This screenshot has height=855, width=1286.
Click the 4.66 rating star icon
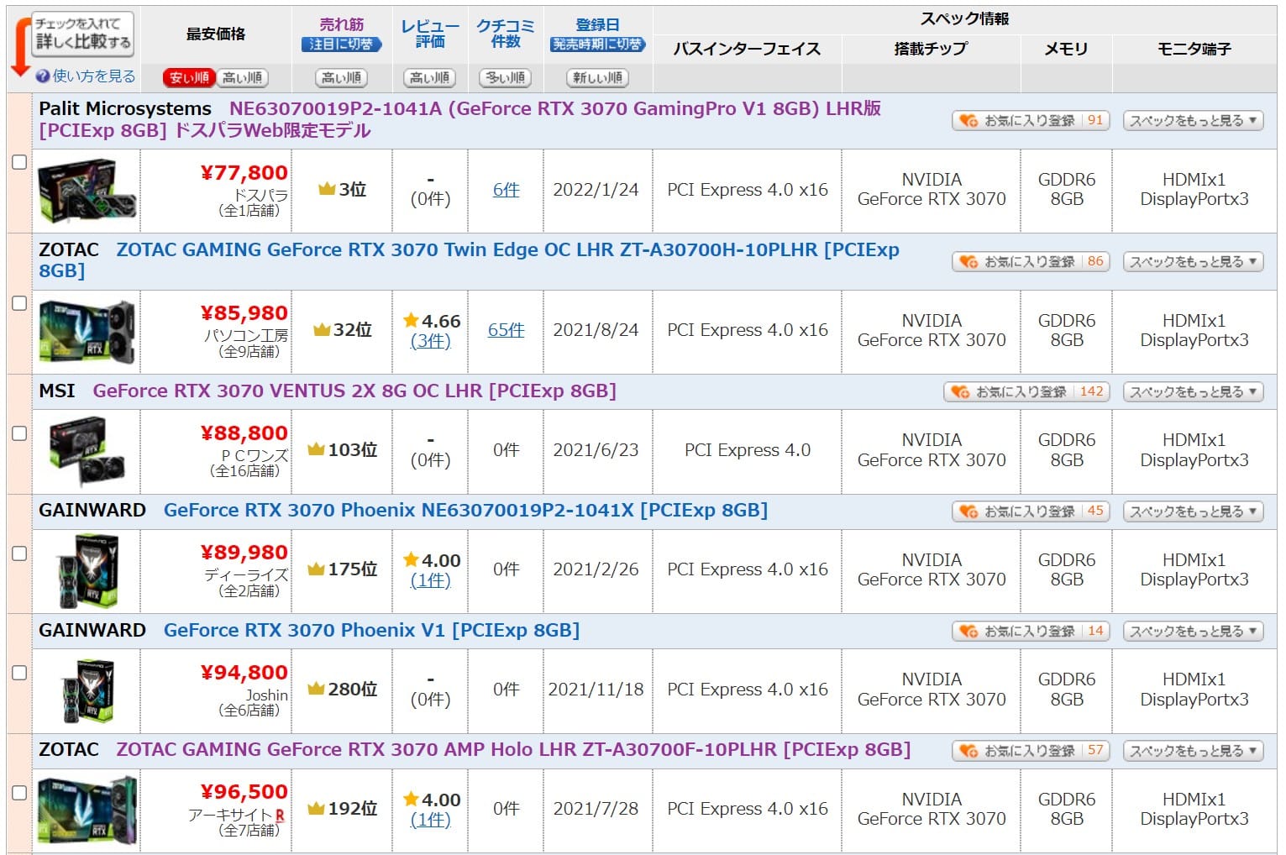(x=411, y=320)
